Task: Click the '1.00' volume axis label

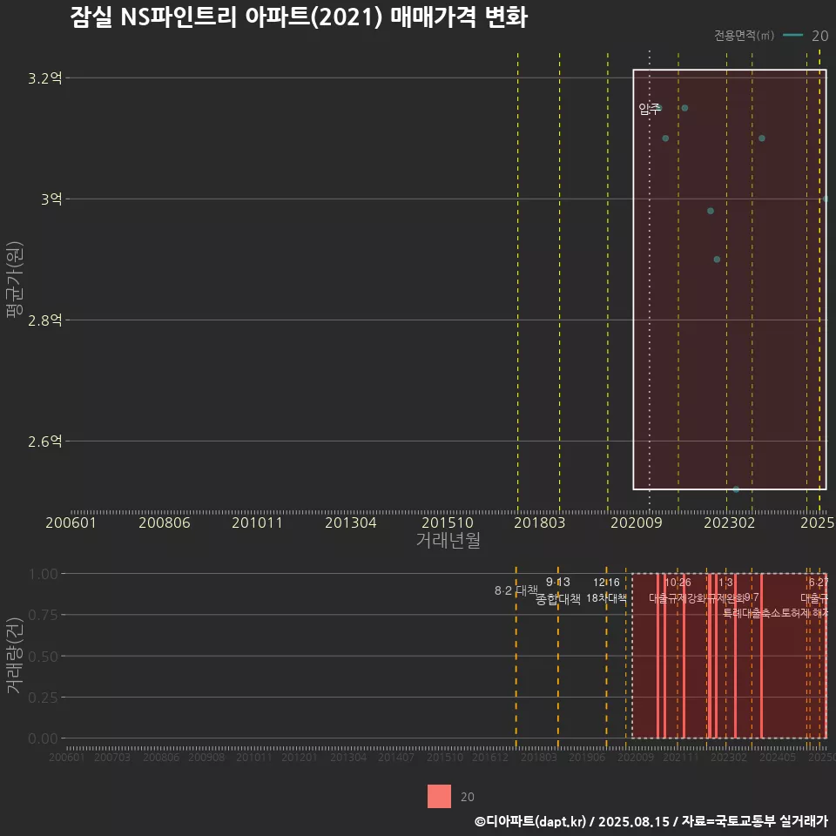Action: point(44,574)
